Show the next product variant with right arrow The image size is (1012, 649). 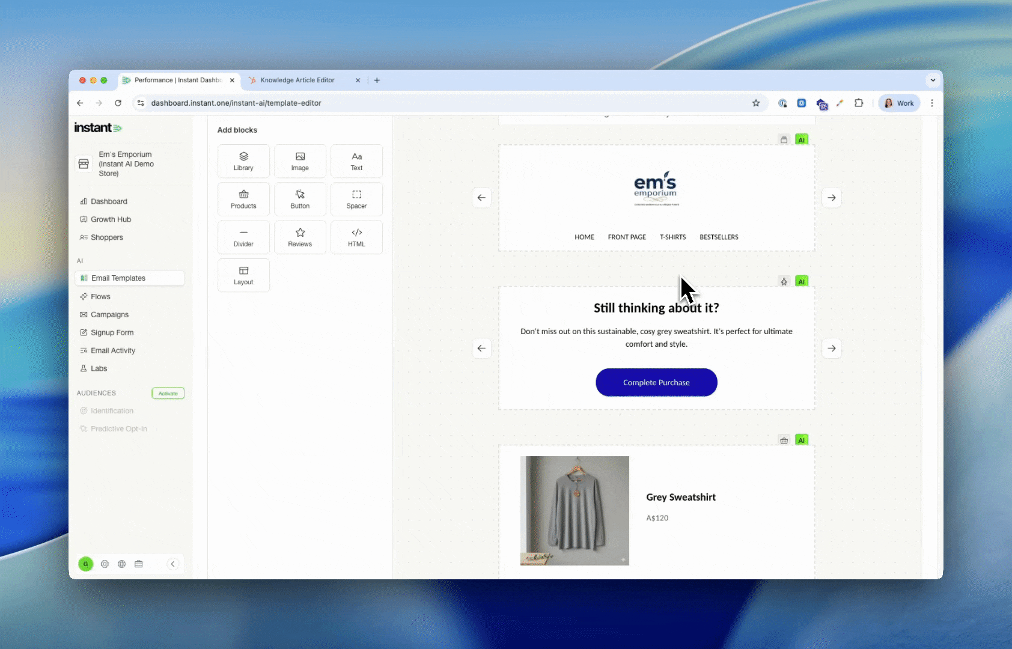[x=832, y=348]
